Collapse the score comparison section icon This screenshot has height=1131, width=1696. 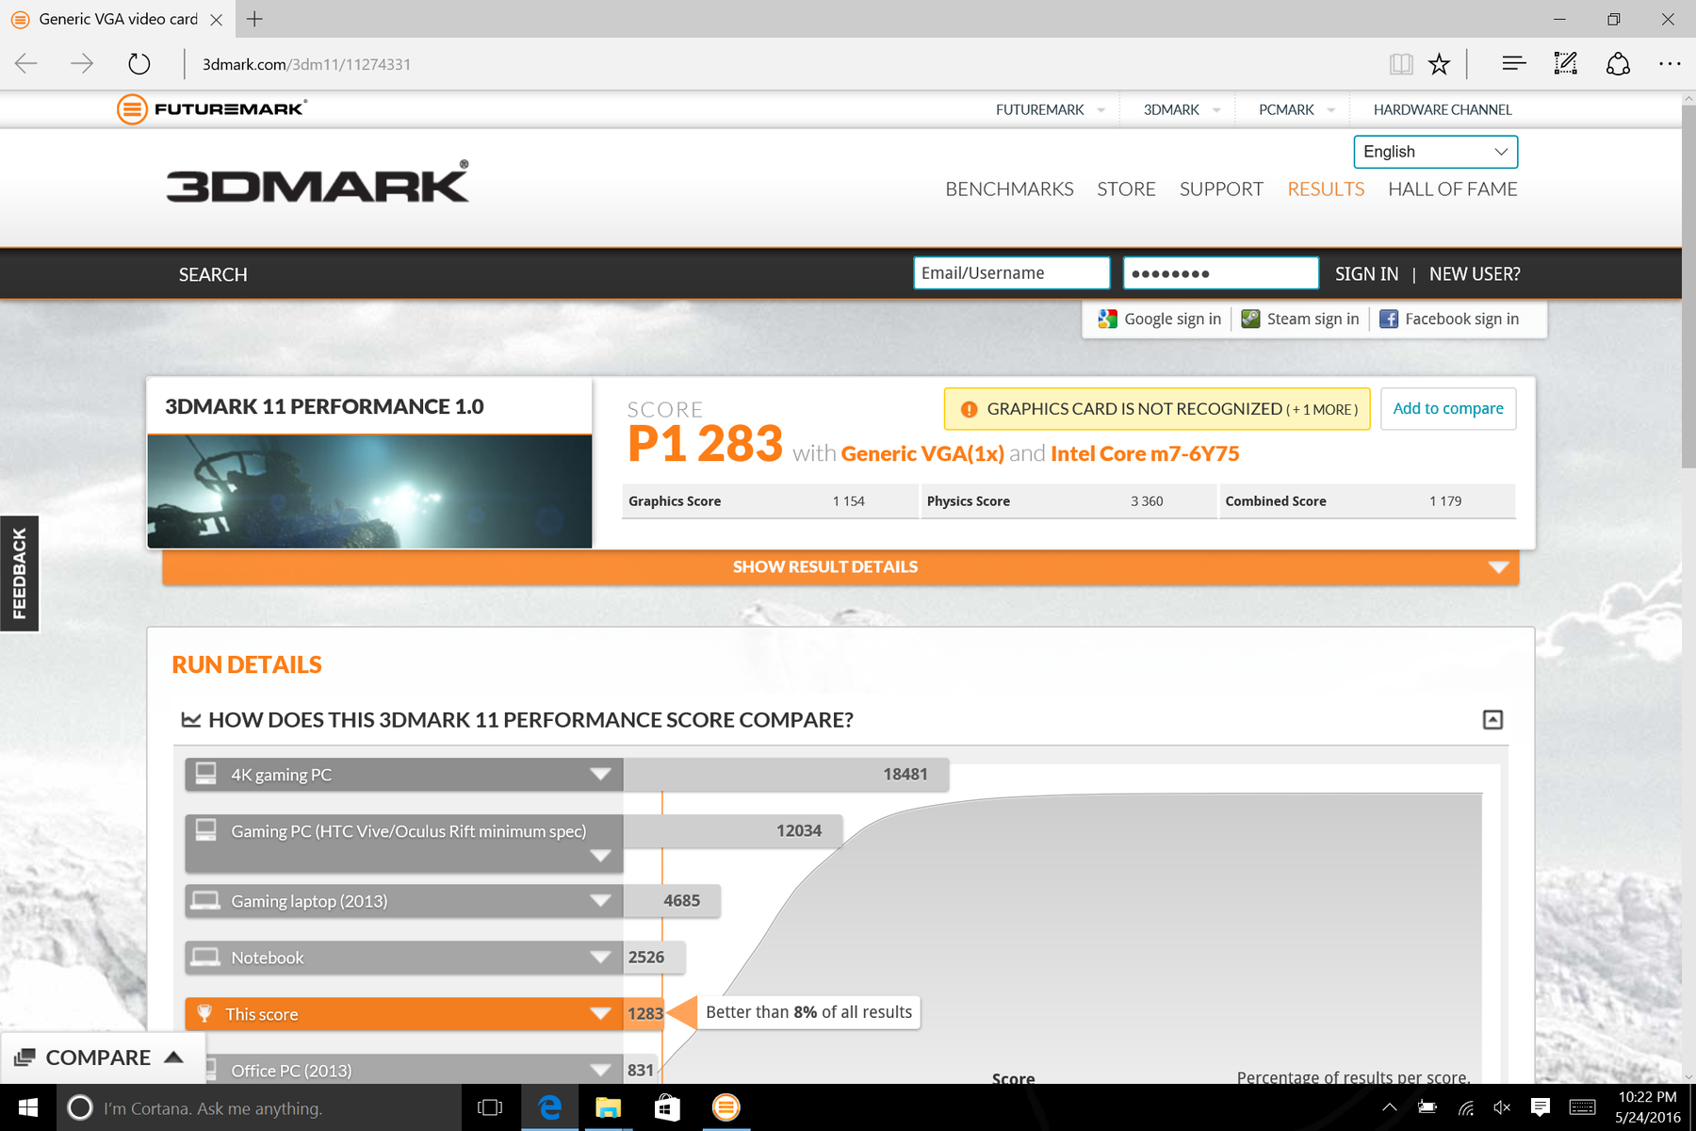pos(1492,720)
